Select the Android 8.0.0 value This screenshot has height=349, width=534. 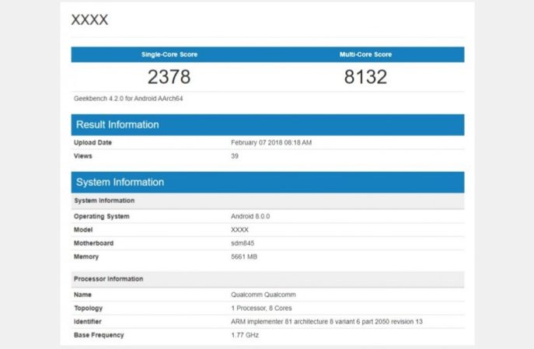(250, 217)
